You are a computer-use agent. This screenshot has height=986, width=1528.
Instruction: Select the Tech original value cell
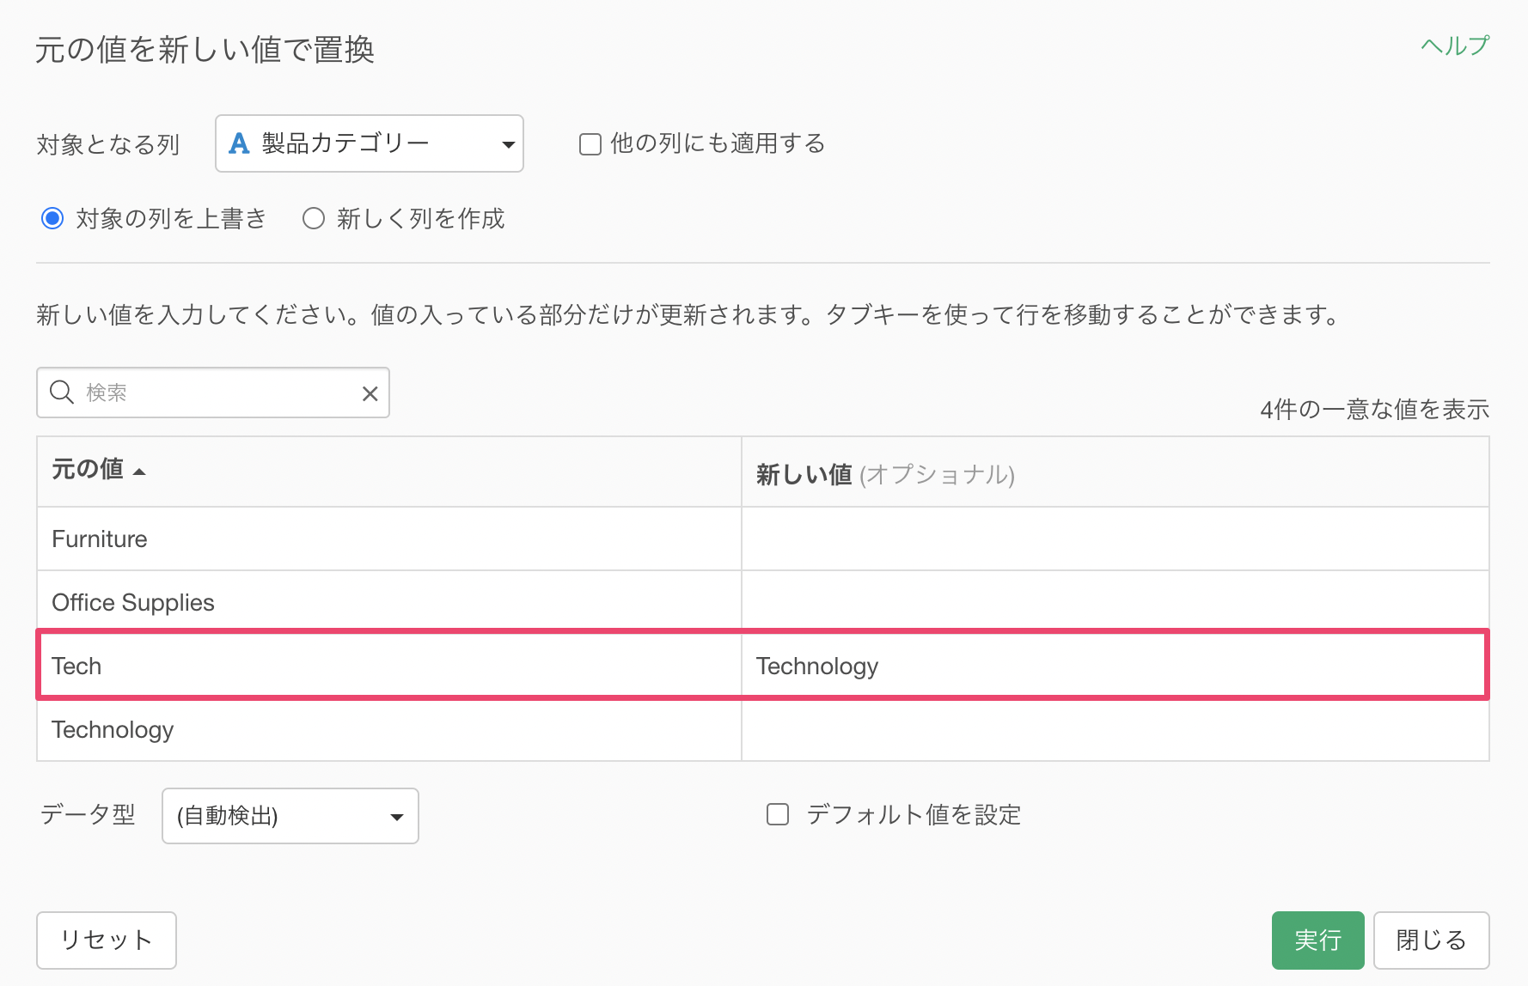click(389, 666)
